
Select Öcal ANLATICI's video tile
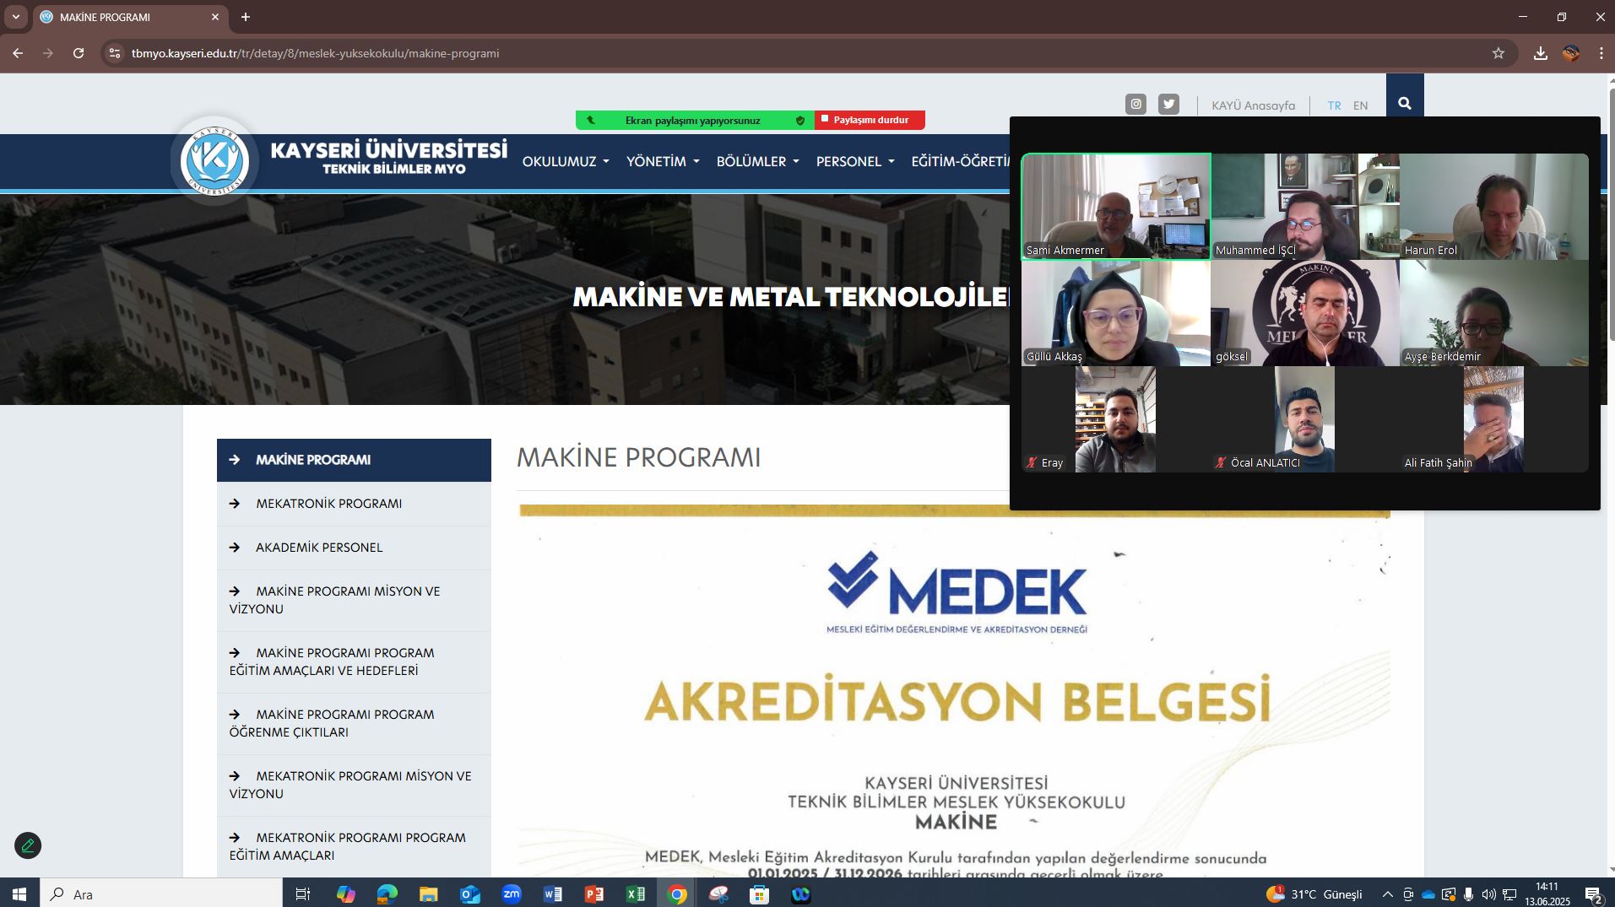tap(1305, 418)
